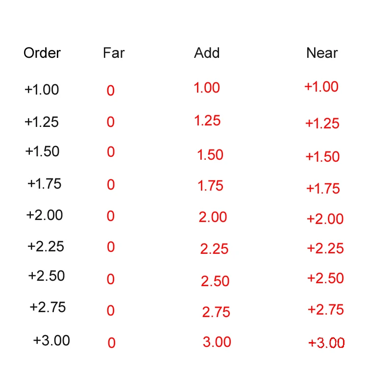The width and height of the screenshot is (392, 392).
Task: Click the Far zero in the +3.00 row
Action: [x=112, y=343]
